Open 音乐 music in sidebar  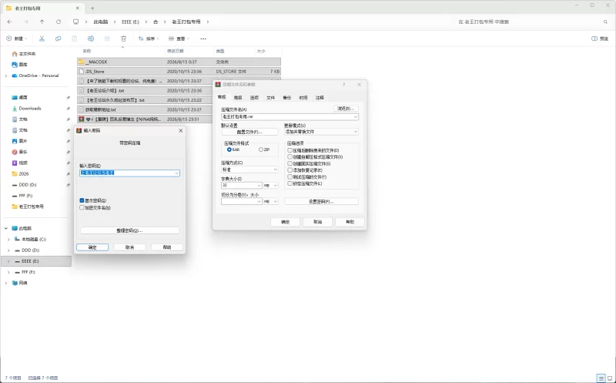[20, 152]
